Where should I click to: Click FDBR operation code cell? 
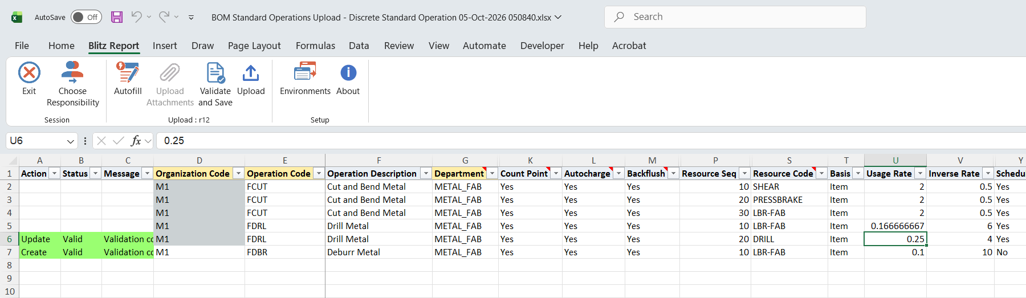(285, 252)
